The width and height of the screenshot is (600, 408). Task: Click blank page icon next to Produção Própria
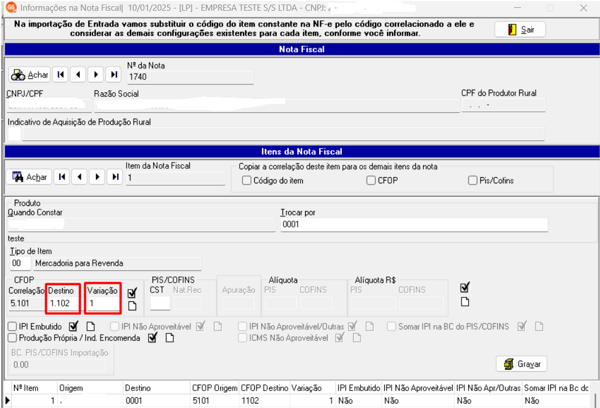pos(170,338)
